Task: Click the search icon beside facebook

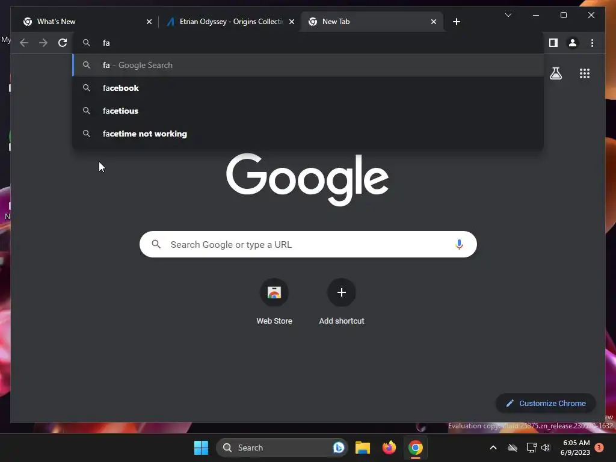Action: (x=87, y=88)
